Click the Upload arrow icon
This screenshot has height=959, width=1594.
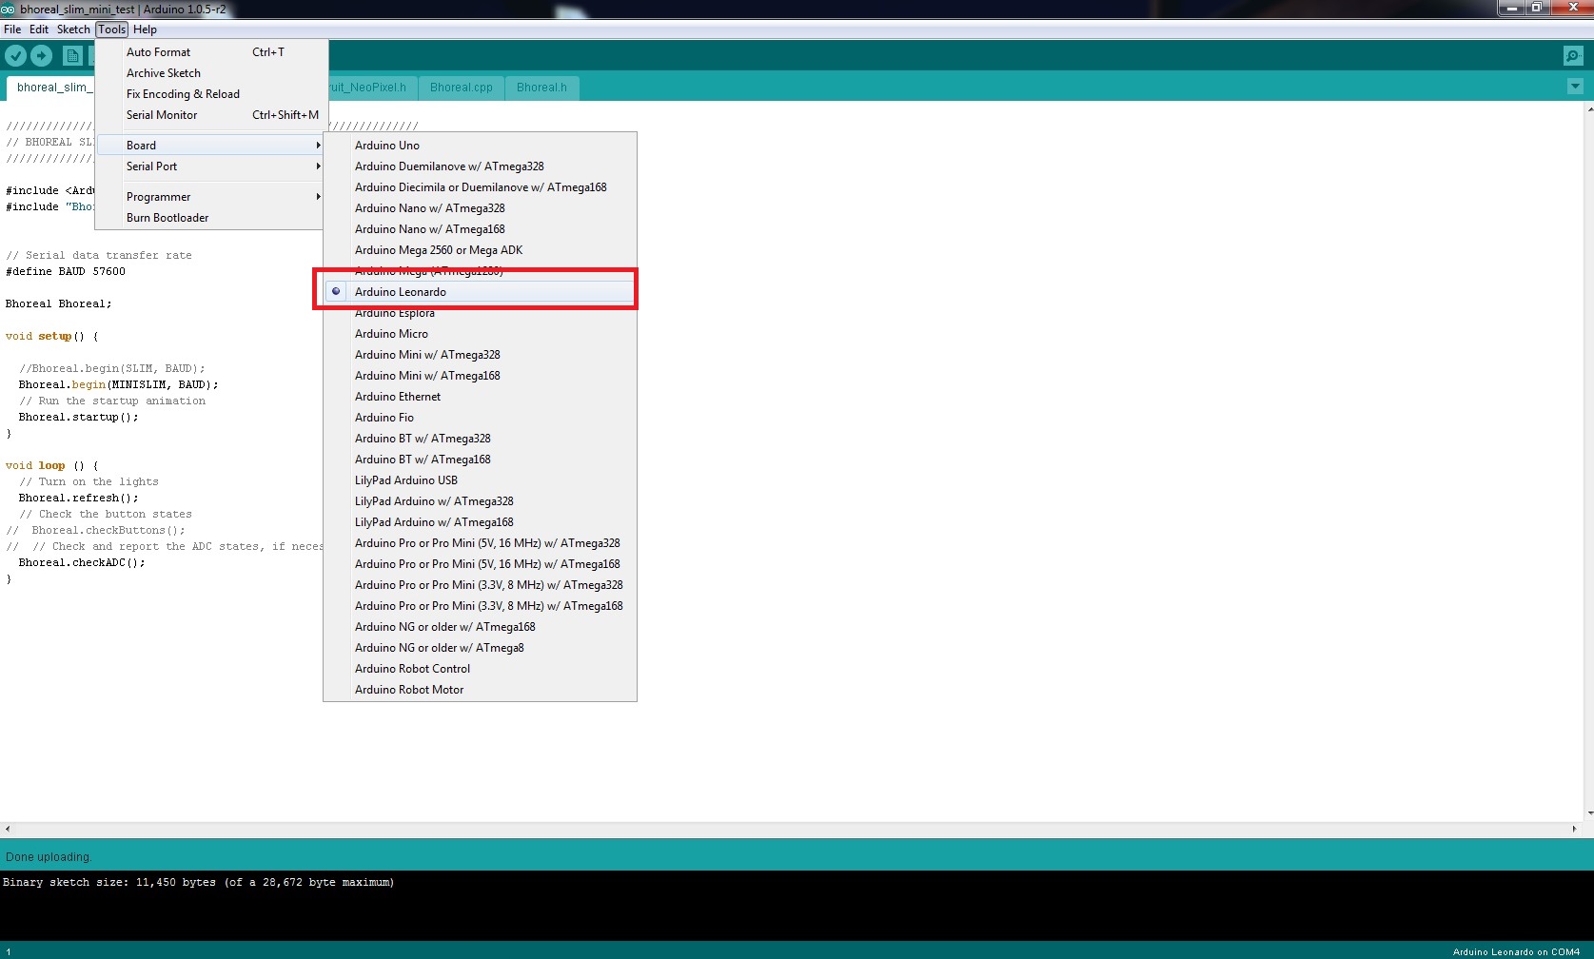(x=41, y=56)
